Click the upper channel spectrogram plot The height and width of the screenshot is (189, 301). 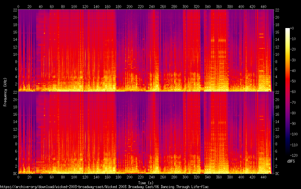[x=146, y=50]
